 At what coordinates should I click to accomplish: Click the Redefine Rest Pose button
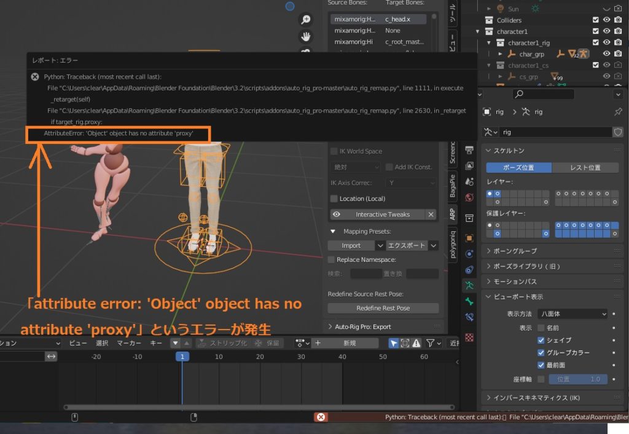[x=383, y=308]
